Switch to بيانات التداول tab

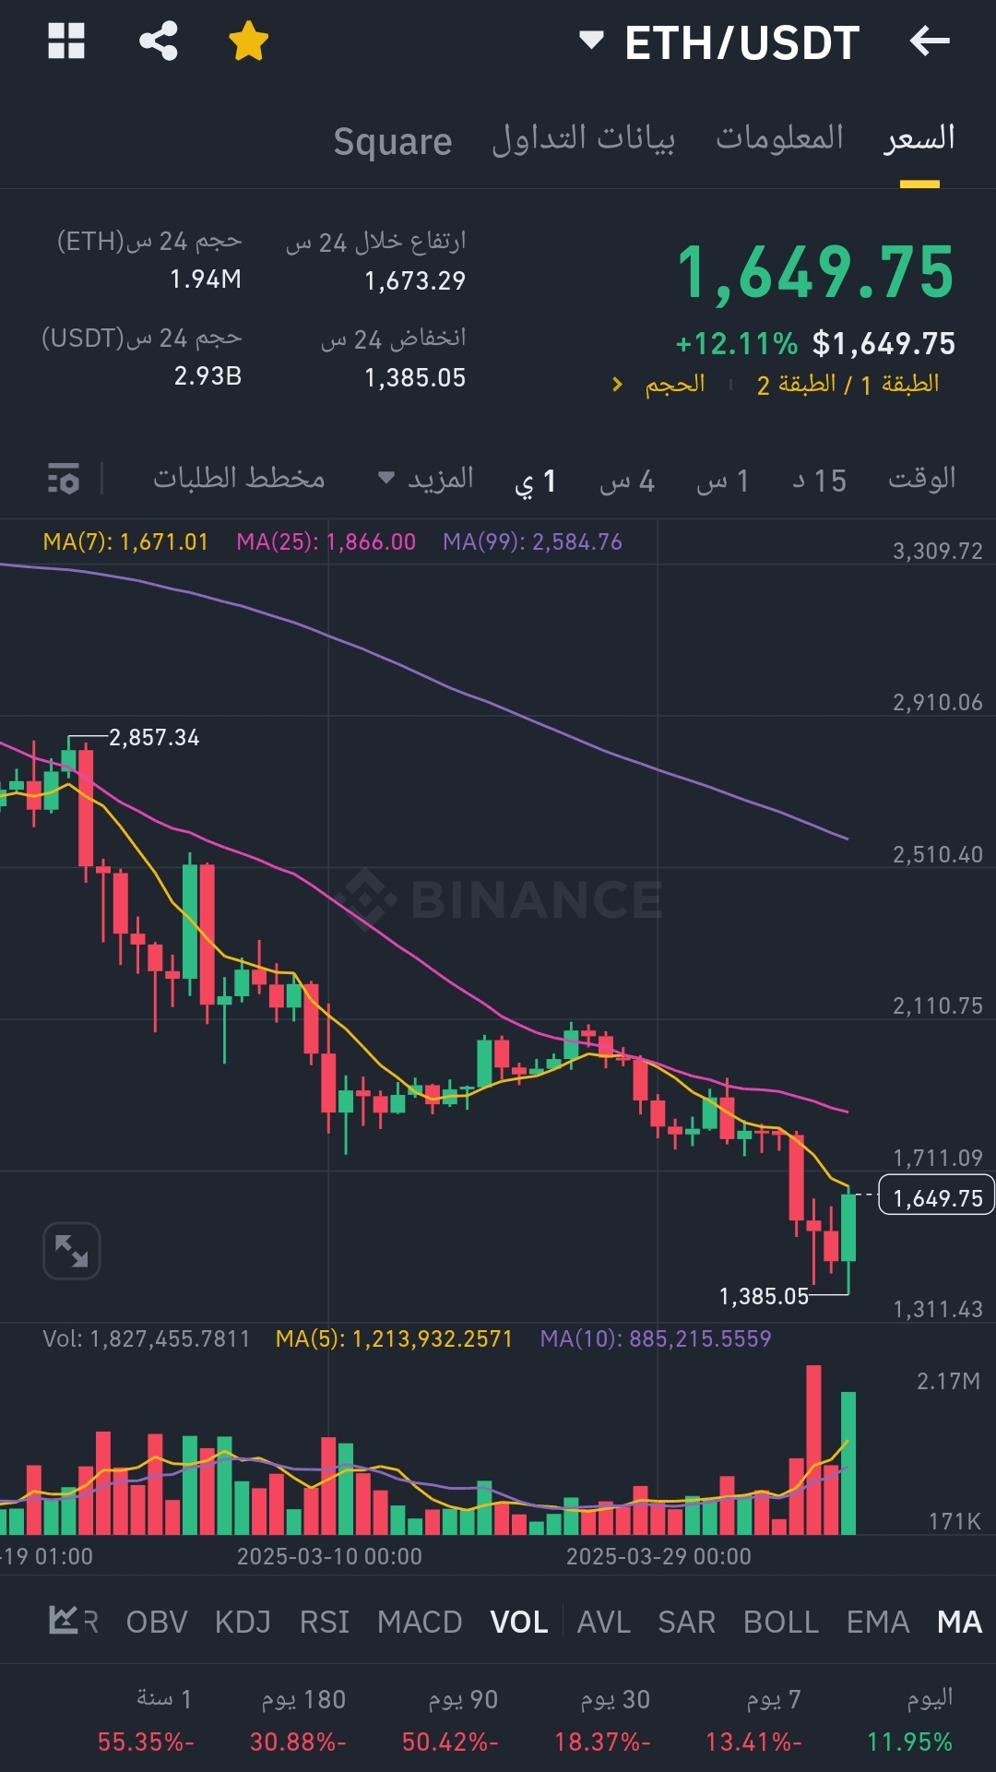tap(583, 139)
